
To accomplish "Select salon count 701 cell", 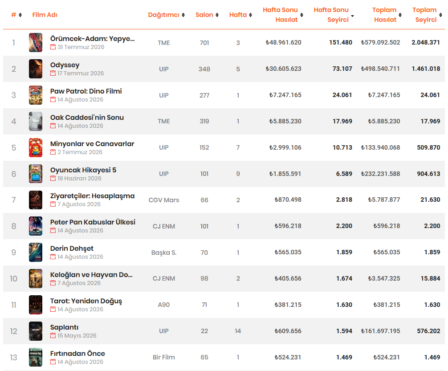I will pos(204,43).
